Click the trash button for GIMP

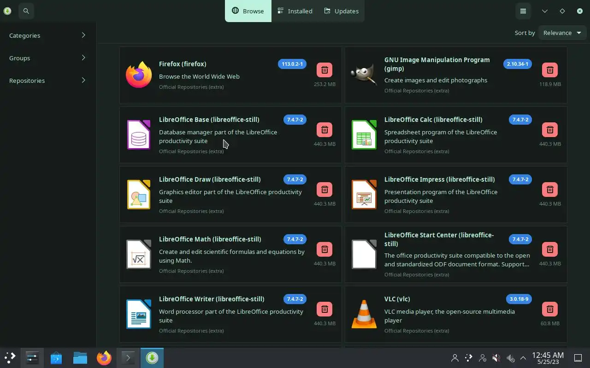click(550, 70)
